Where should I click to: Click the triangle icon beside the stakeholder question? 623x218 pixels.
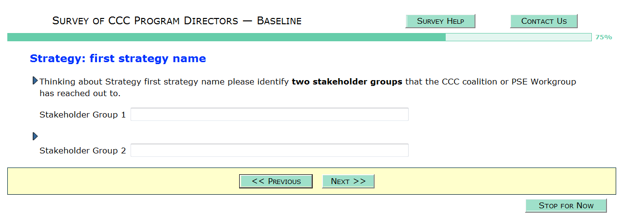pyautogui.click(x=35, y=81)
